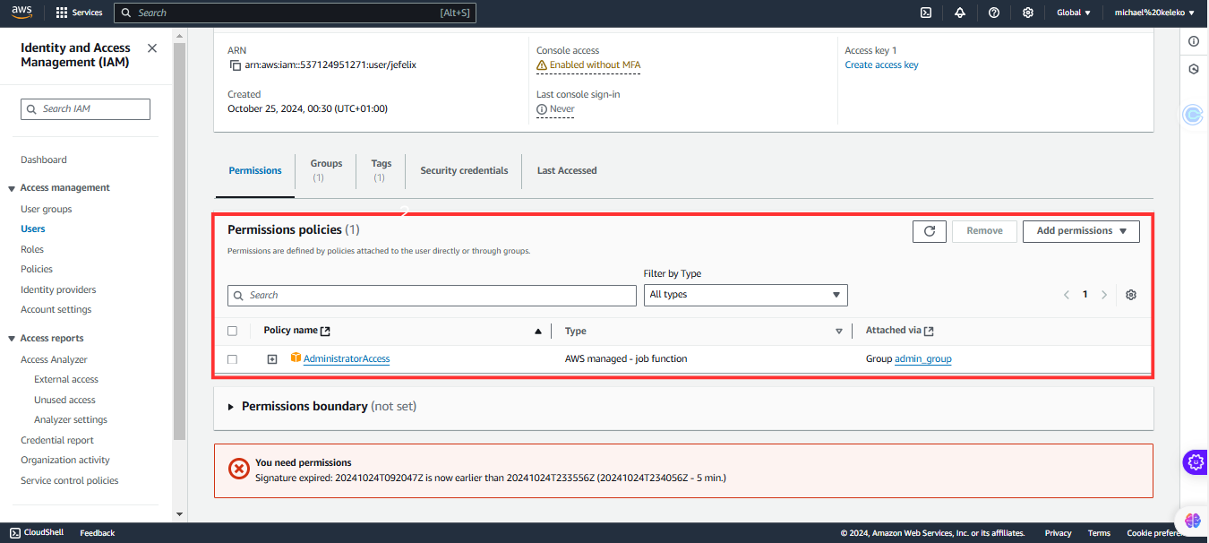The width and height of the screenshot is (1209, 543).
Task: Open Access Analyzer in sidebar
Action: 54,359
